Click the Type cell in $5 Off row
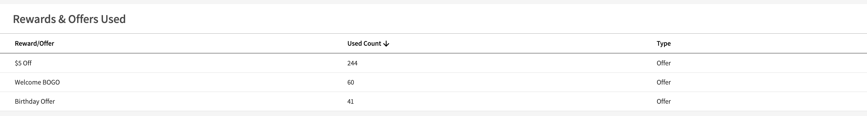 click(x=663, y=63)
